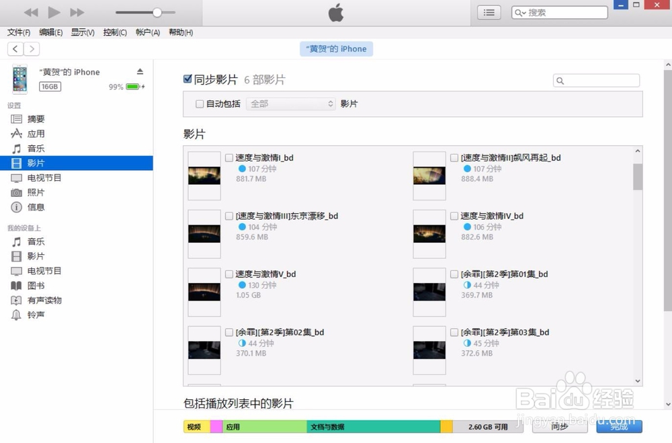Viewport: 672px width, 443px height.
Task: Go back with the left arrow button
Action: pos(15,49)
